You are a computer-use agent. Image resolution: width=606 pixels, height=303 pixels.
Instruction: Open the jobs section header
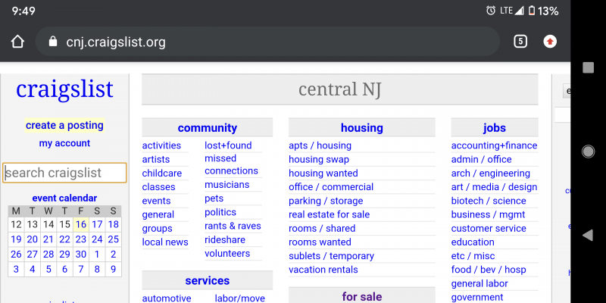click(495, 127)
